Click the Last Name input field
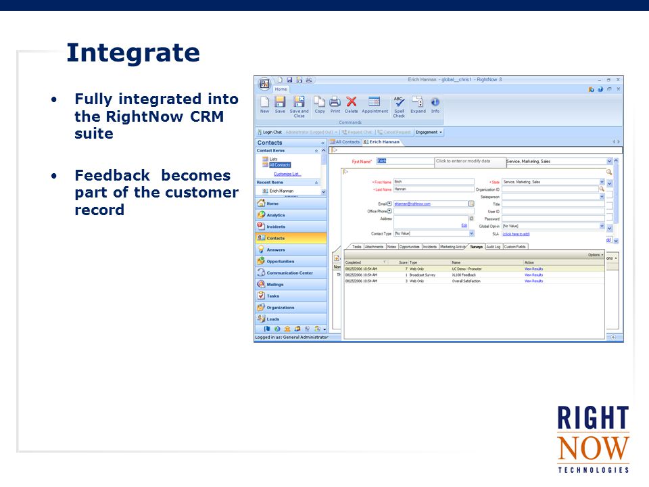Screen dimensions: 649x487 pos(433,189)
